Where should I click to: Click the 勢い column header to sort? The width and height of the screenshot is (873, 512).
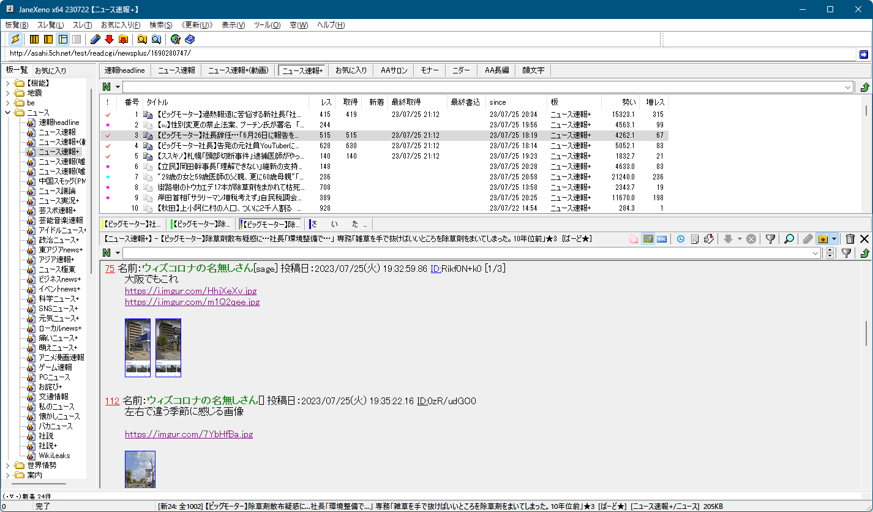628,102
